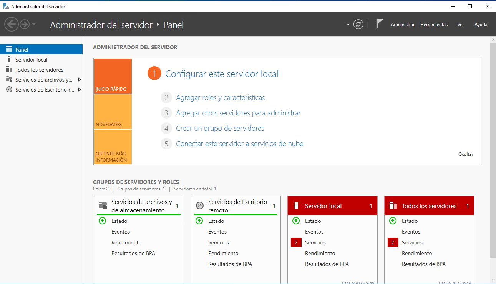Click the Todos los servidores sidebar icon

tap(9, 70)
